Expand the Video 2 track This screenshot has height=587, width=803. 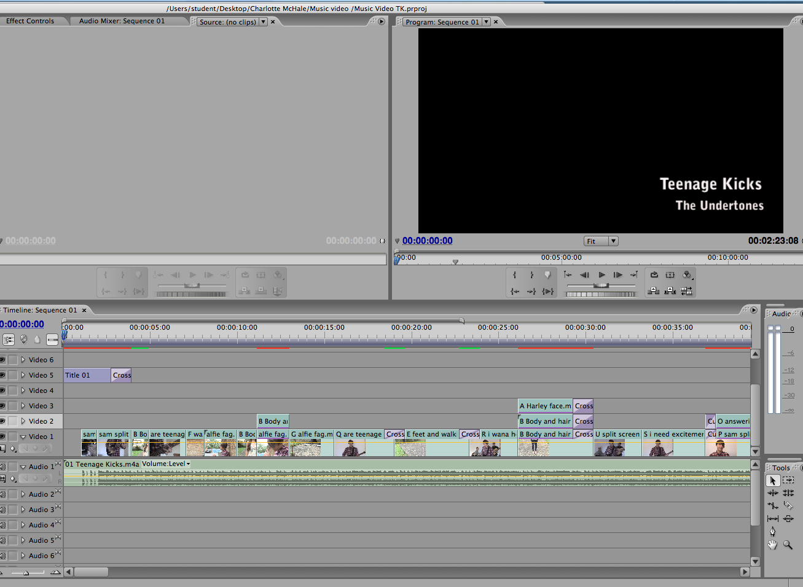click(23, 421)
